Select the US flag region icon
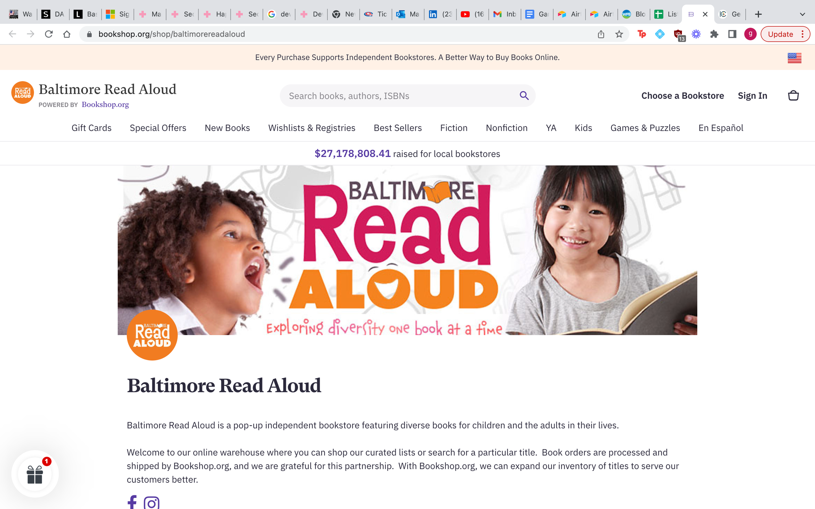 point(794,58)
